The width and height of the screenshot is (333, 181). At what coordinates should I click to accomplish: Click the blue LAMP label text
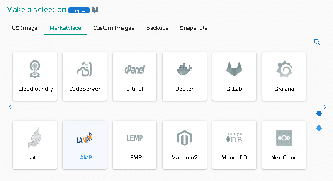point(85,158)
